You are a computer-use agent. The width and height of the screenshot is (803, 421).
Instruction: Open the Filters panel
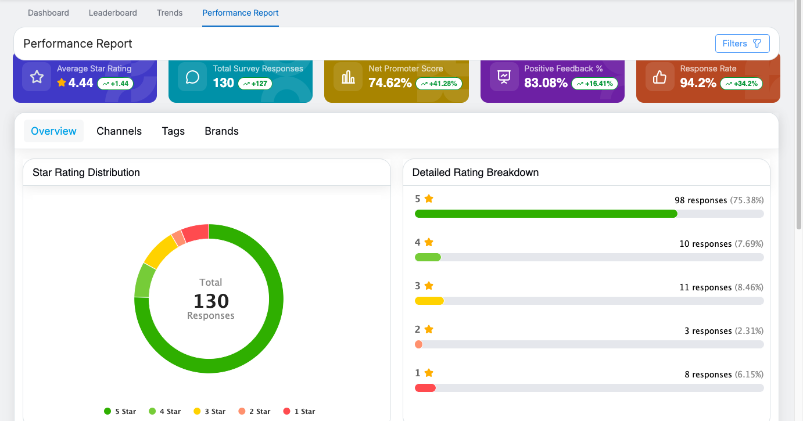pyautogui.click(x=742, y=44)
